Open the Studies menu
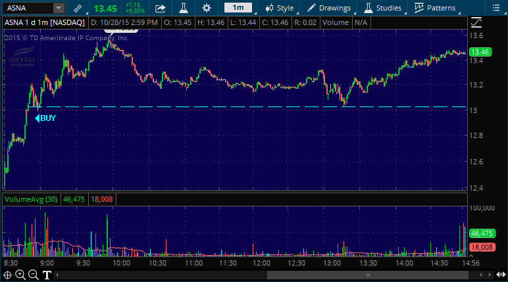508x282 pixels. point(383,8)
